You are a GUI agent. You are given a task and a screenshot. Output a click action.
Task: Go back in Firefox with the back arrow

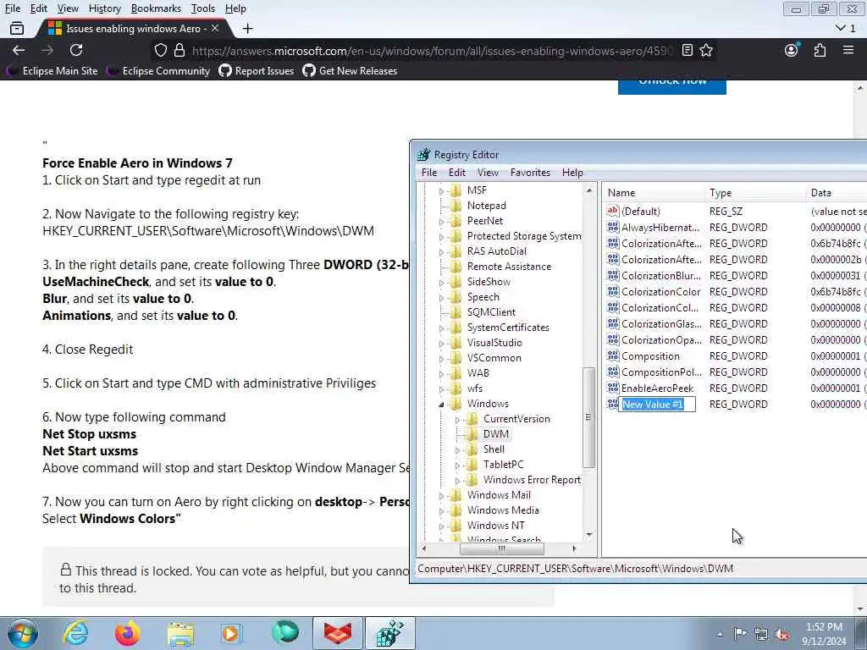19,50
